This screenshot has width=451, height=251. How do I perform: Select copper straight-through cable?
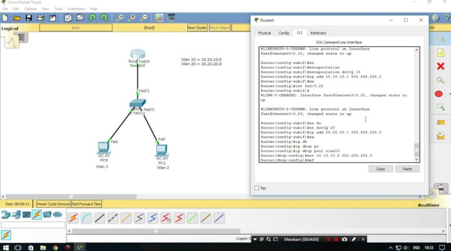pos(100,218)
